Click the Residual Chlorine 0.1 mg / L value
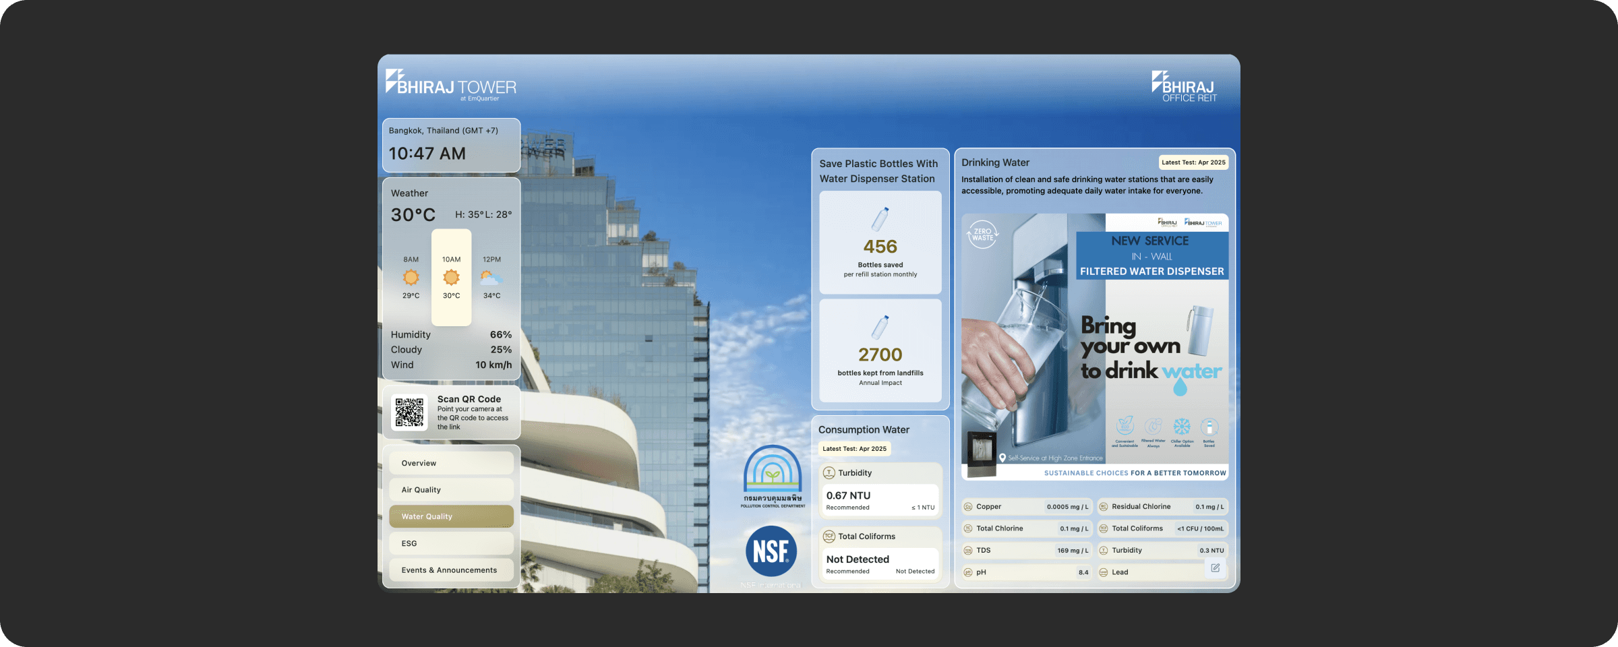This screenshot has height=647, width=1618. tap(1209, 507)
